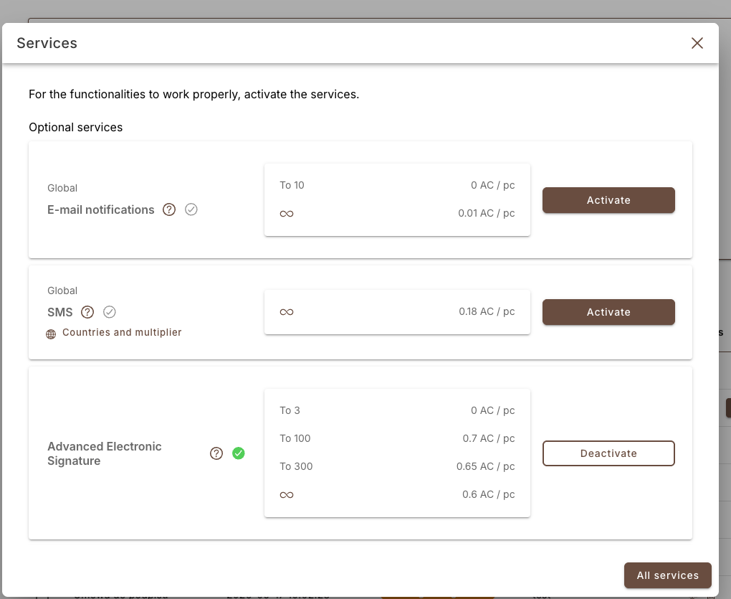Viewport: 731px width, 599px height.
Task: Click the 0.18 AC / pc SMS price
Action: tap(487, 311)
